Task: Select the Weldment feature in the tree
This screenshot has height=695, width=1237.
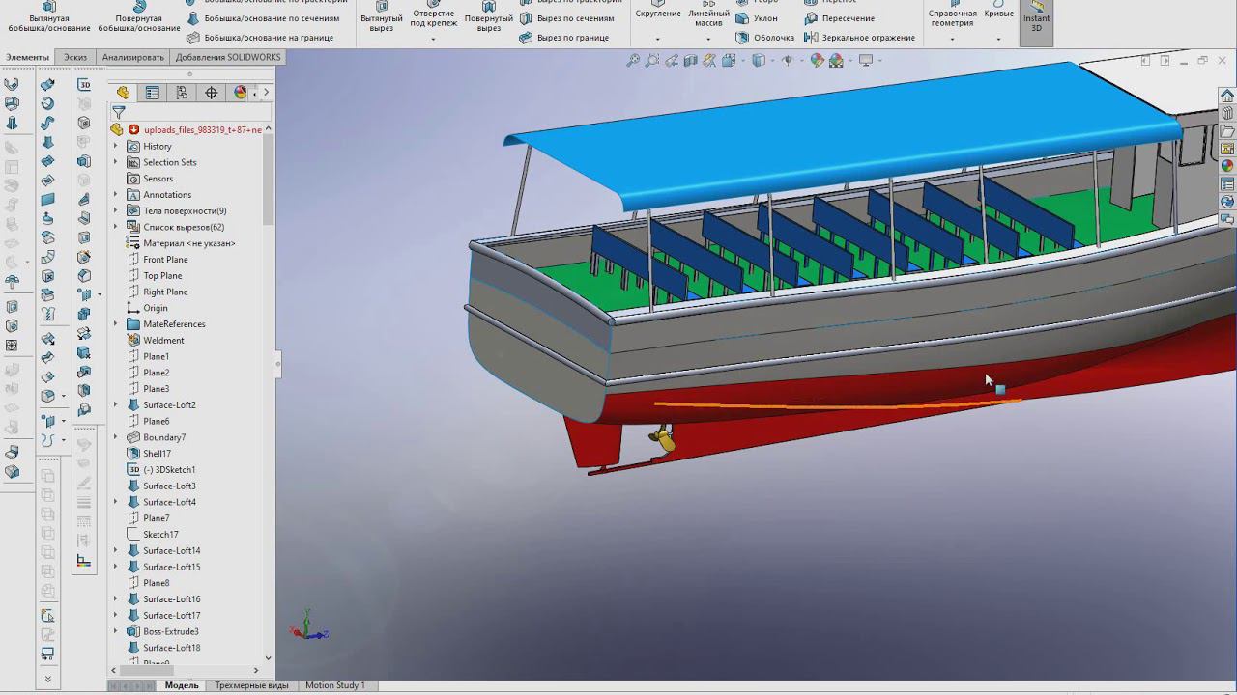Action: point(163,341)
